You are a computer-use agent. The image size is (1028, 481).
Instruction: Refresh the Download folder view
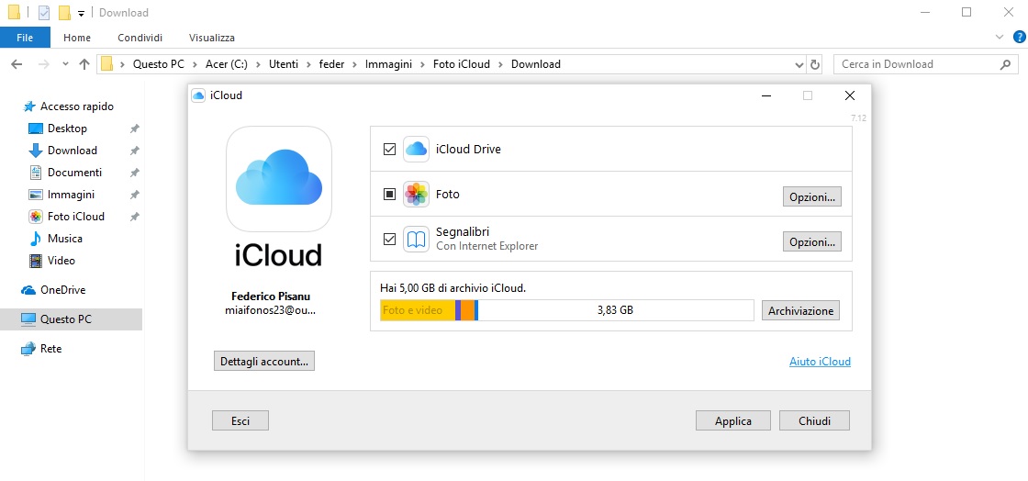815,64
